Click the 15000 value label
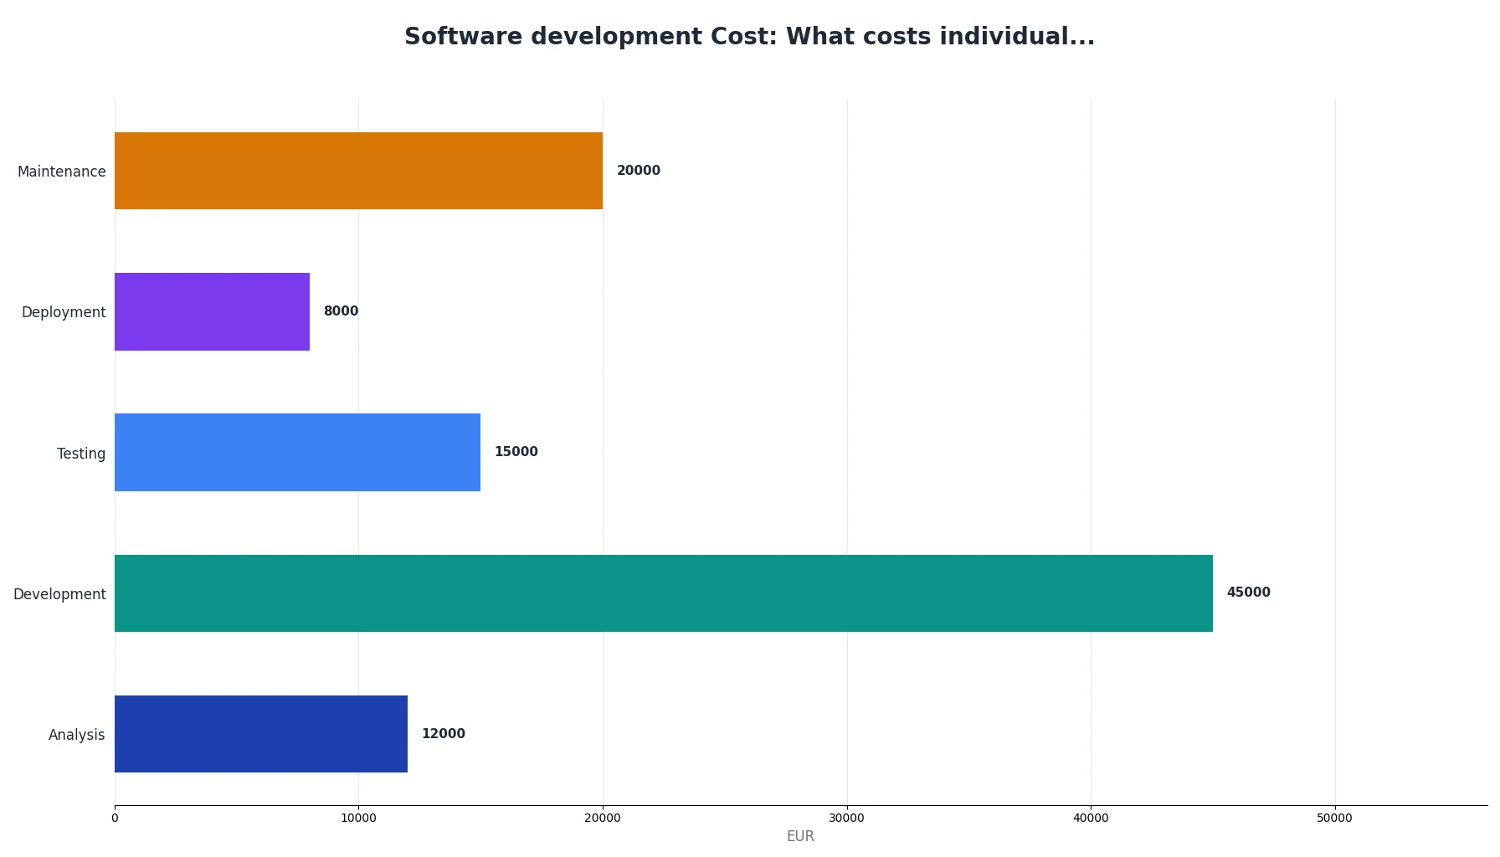1500x857 pixels. (516, 452)
